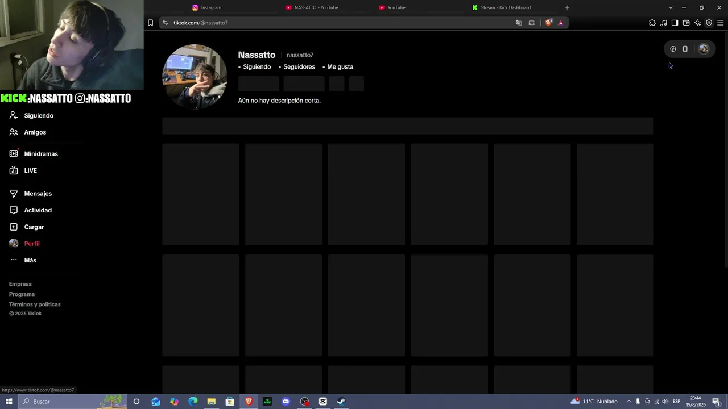Expand Términos y políticas footer section
The height and width of the screenshot is (409, 728).
coord(35,304)
